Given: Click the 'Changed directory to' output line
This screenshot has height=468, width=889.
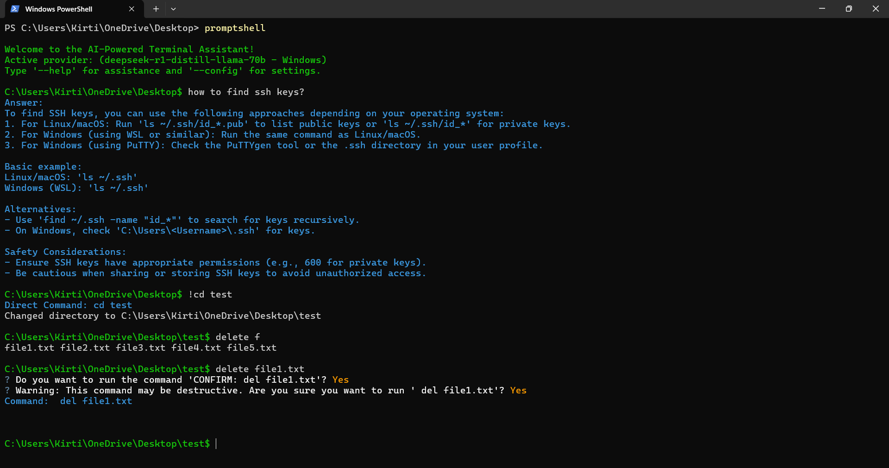Looking at the screenshot, I should click(x=163, y=316).
